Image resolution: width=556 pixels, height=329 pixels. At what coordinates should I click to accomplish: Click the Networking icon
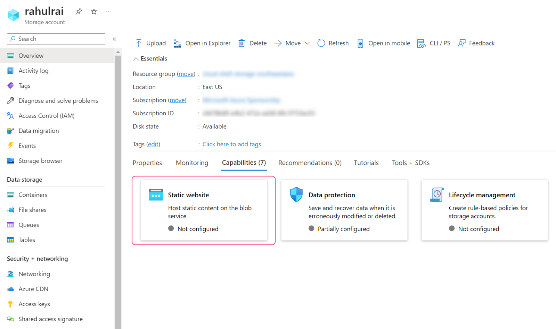coord(10,274)
